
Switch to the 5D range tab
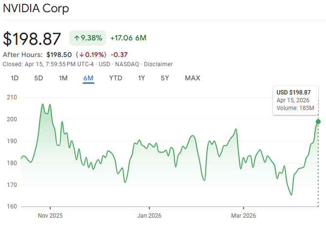38,78
